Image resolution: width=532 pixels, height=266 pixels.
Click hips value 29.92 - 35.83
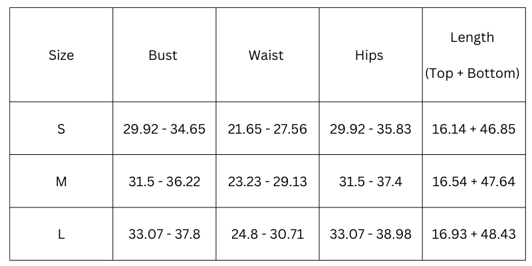(x=370, y=129)
